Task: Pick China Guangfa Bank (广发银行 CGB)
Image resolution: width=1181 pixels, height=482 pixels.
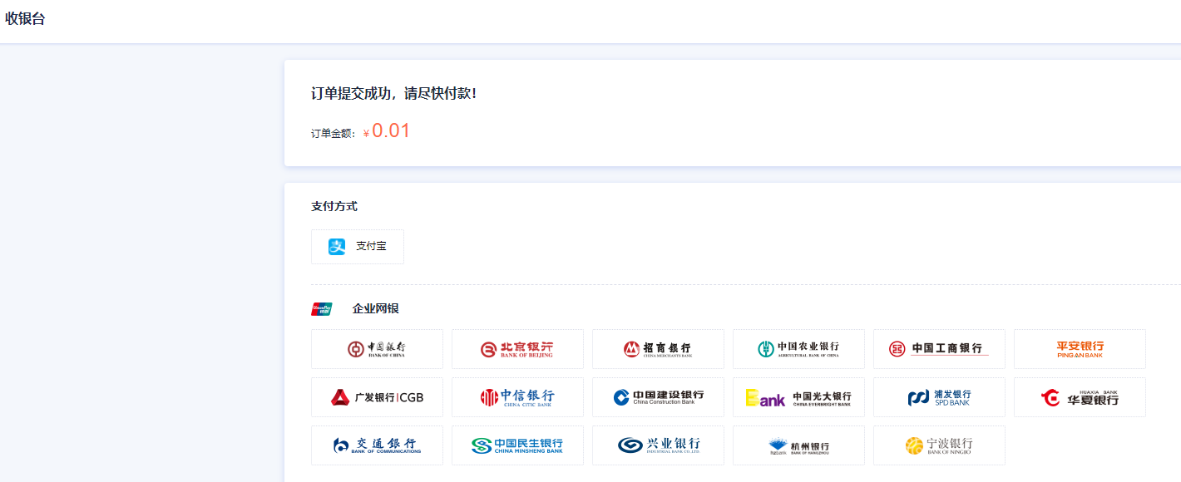Action: pos(377,397)
